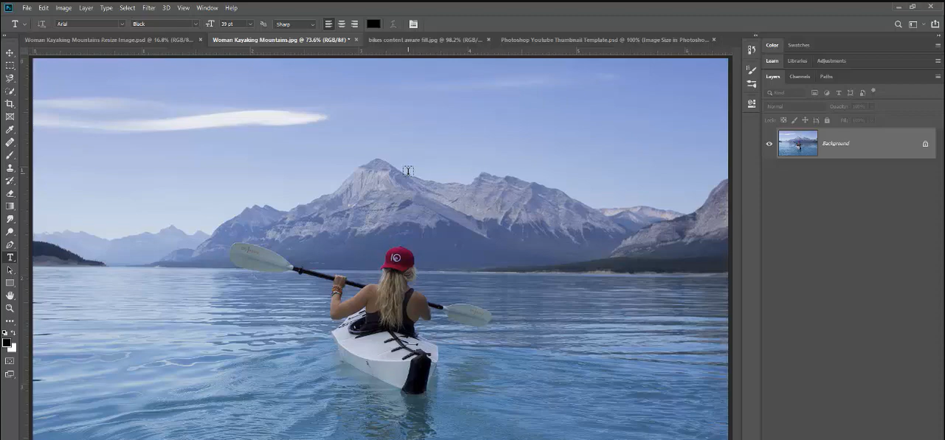945x440 pixels.
Task: Open the Brush Settings panel icon
Action: pyautogui.click(x=752, y=70)
